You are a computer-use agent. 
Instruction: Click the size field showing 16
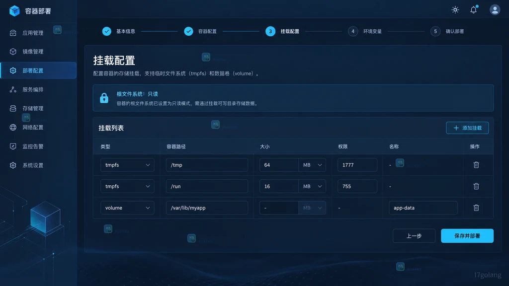279,186
